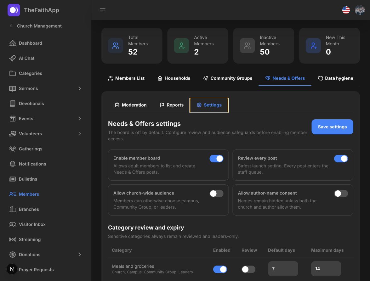Click the Category column header

(122, 250)
